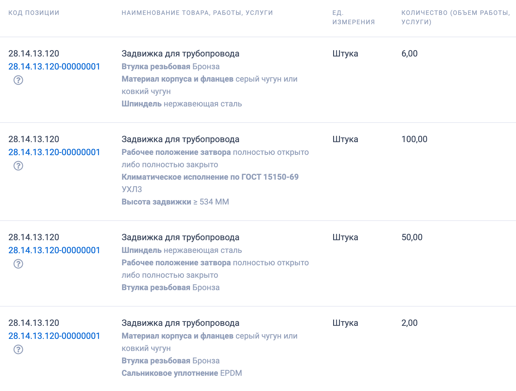Click the help circle below the fourth position code
Screen dimensions: 516x391
19,350
